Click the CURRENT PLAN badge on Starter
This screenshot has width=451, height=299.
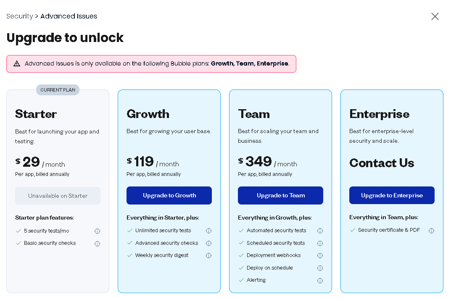[x=58, y=89]
